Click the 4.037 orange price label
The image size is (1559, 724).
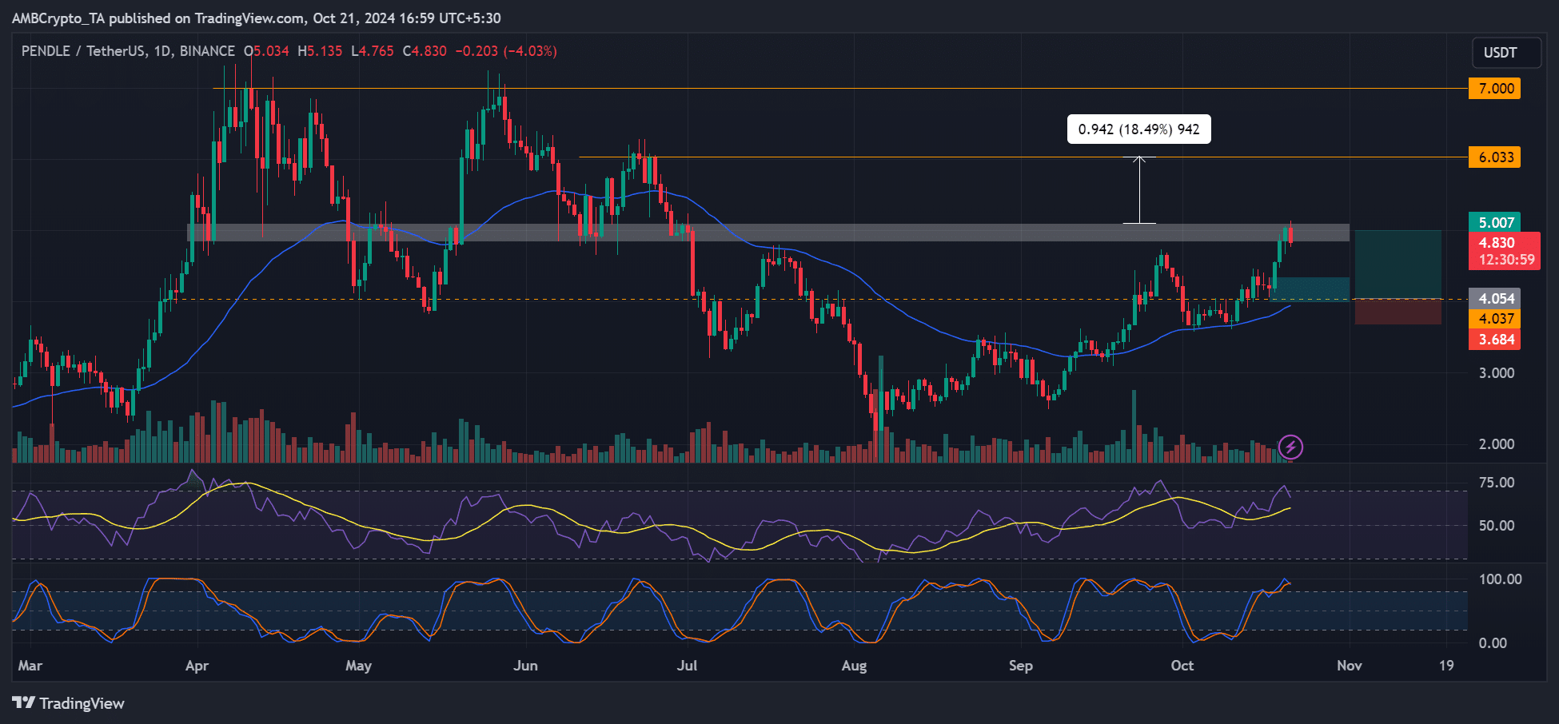[x=1495, y=319]
